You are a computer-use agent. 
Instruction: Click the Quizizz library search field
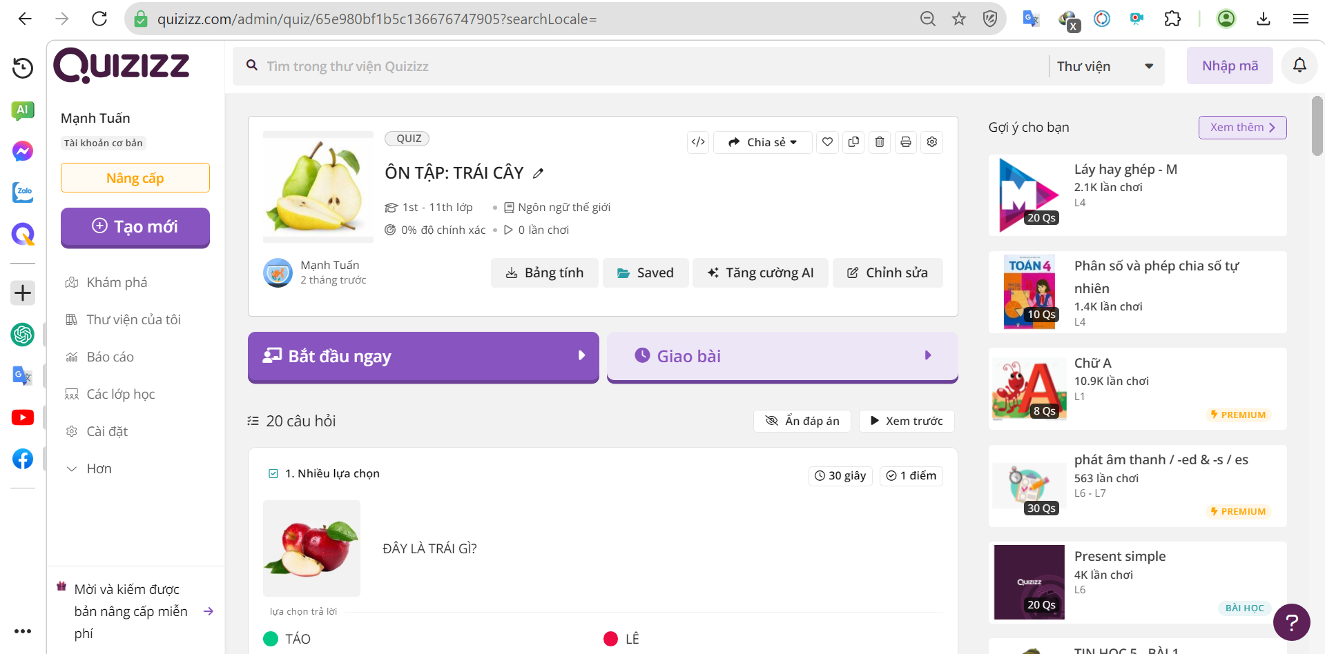point(642,66)
